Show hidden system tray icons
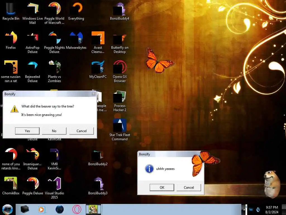The width and height of the screenshot is (286, 215). [244, 210]
